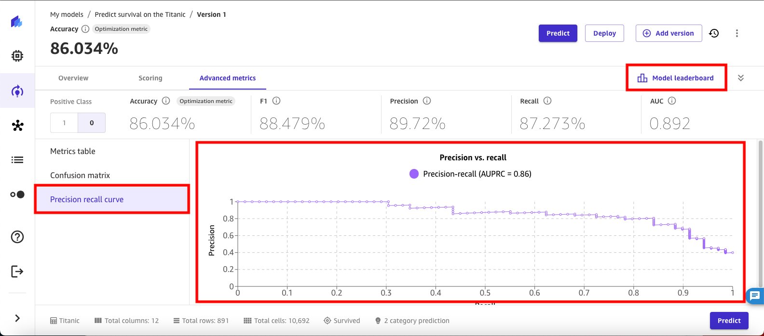Image resolution: width=764 pixels, height=336 pixels.
Task: Open Predict survival on the Titanic breadcrumb
Action: (140, 14)
